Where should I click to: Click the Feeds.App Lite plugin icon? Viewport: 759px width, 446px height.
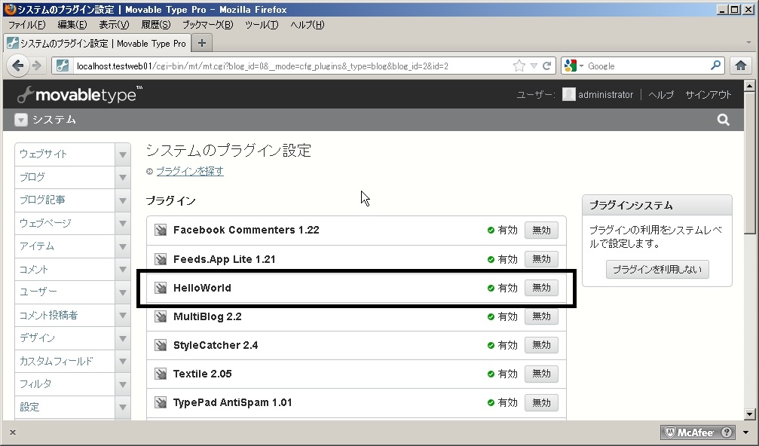point(161,259)
